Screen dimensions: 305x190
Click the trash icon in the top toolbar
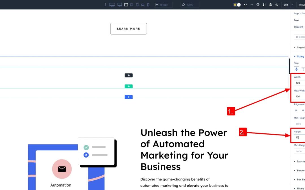click(x=271, y=5)
